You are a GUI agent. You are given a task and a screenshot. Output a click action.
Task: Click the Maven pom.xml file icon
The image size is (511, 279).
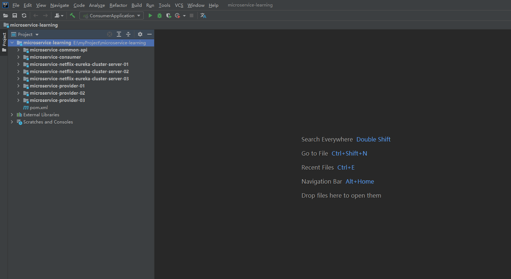(26, 107)
